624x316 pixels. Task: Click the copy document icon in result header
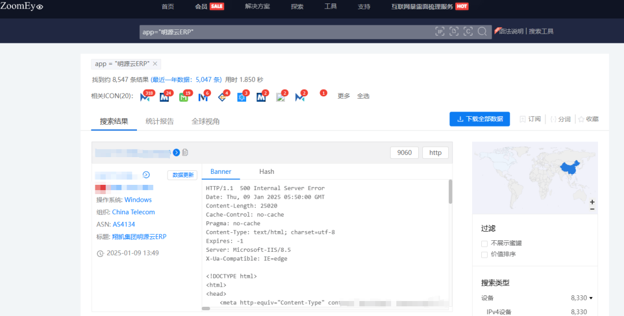coord(185,153)
